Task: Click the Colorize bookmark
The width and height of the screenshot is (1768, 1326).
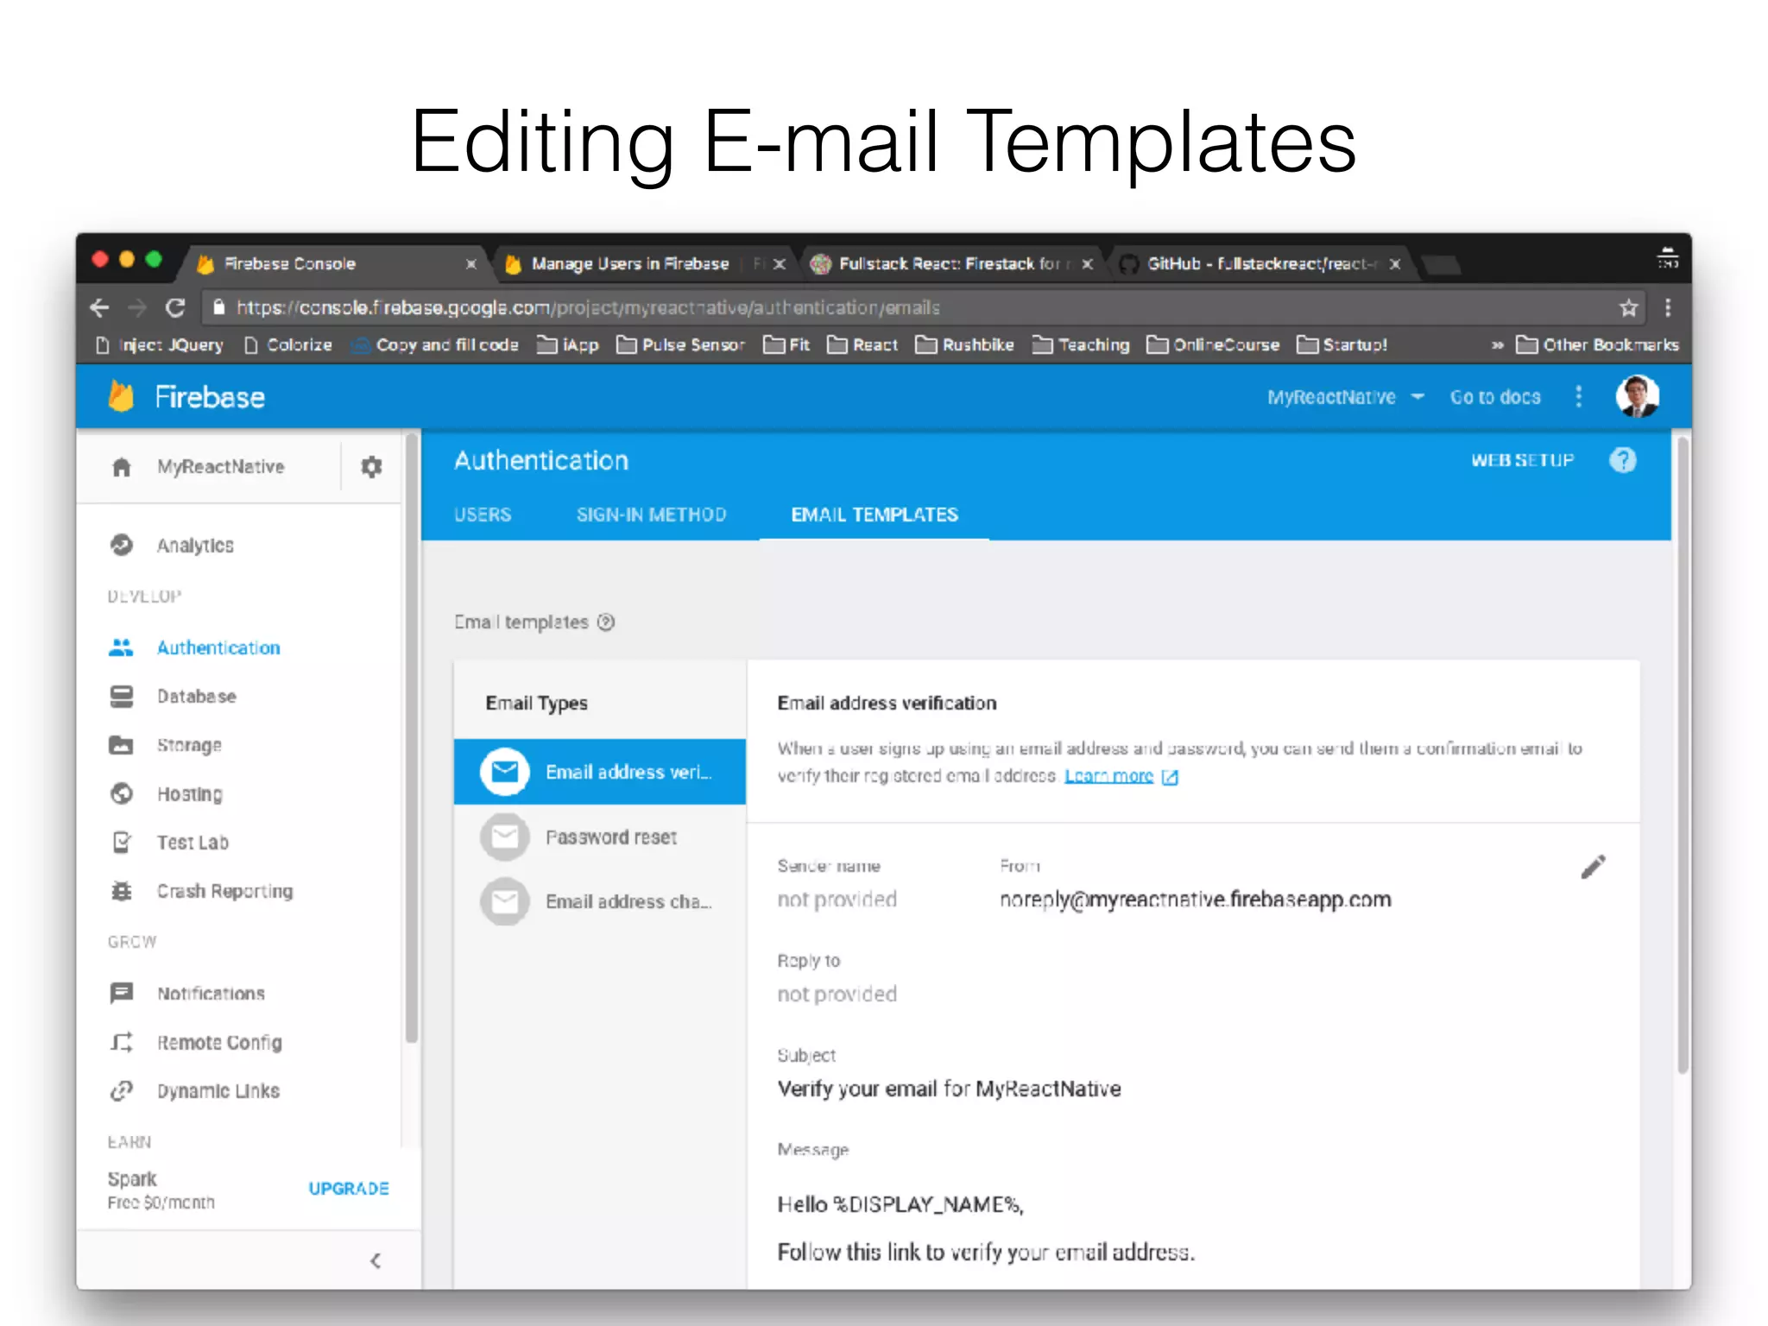Action: [x=288, y=345]
